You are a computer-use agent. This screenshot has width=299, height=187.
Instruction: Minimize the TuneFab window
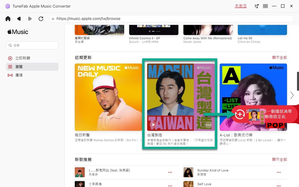274,6
